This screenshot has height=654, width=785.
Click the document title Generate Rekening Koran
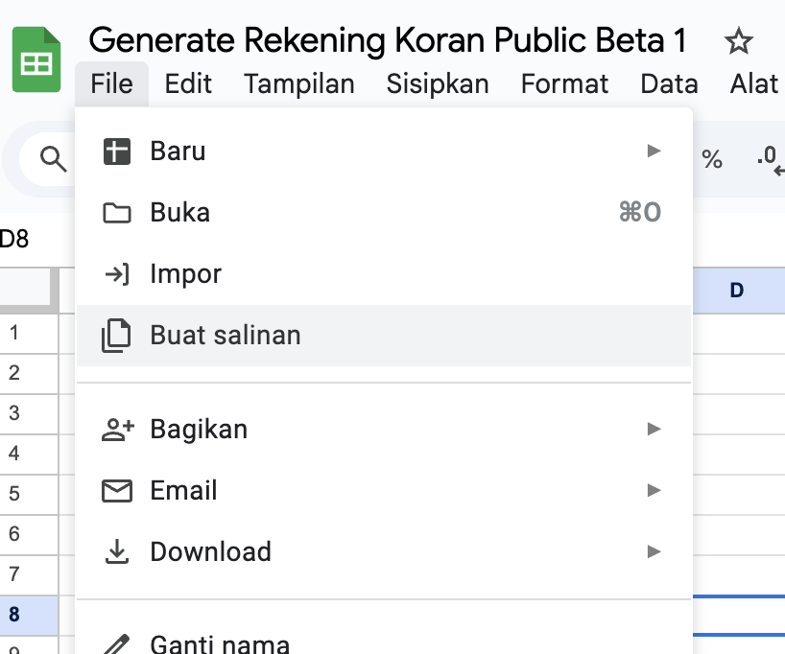pyautogui.click(x=388, y=40)
